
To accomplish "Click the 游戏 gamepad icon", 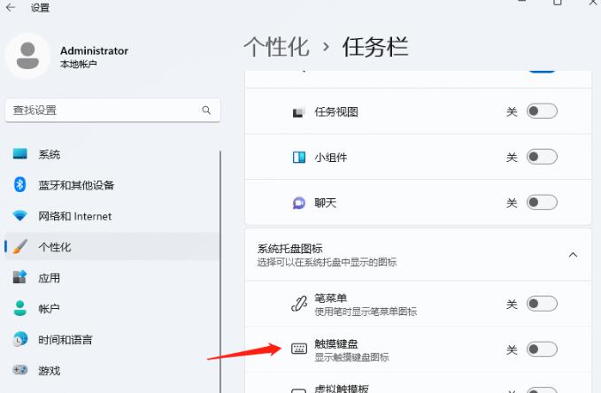I will (x=20, y=370).
